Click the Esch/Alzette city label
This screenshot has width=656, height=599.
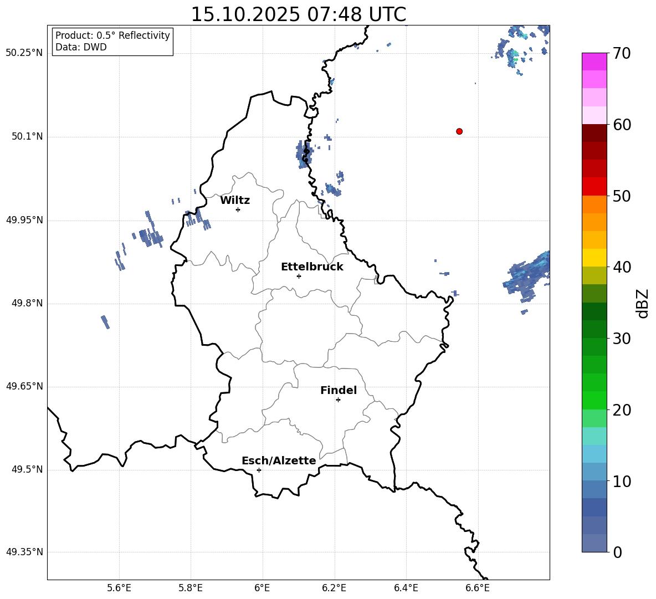279,460
